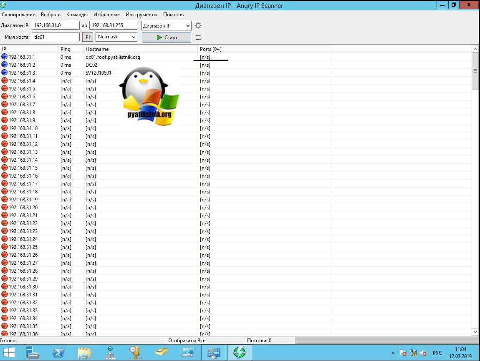
Task: Click the IP↑ hostname lookup button
Action: (87, 37)
